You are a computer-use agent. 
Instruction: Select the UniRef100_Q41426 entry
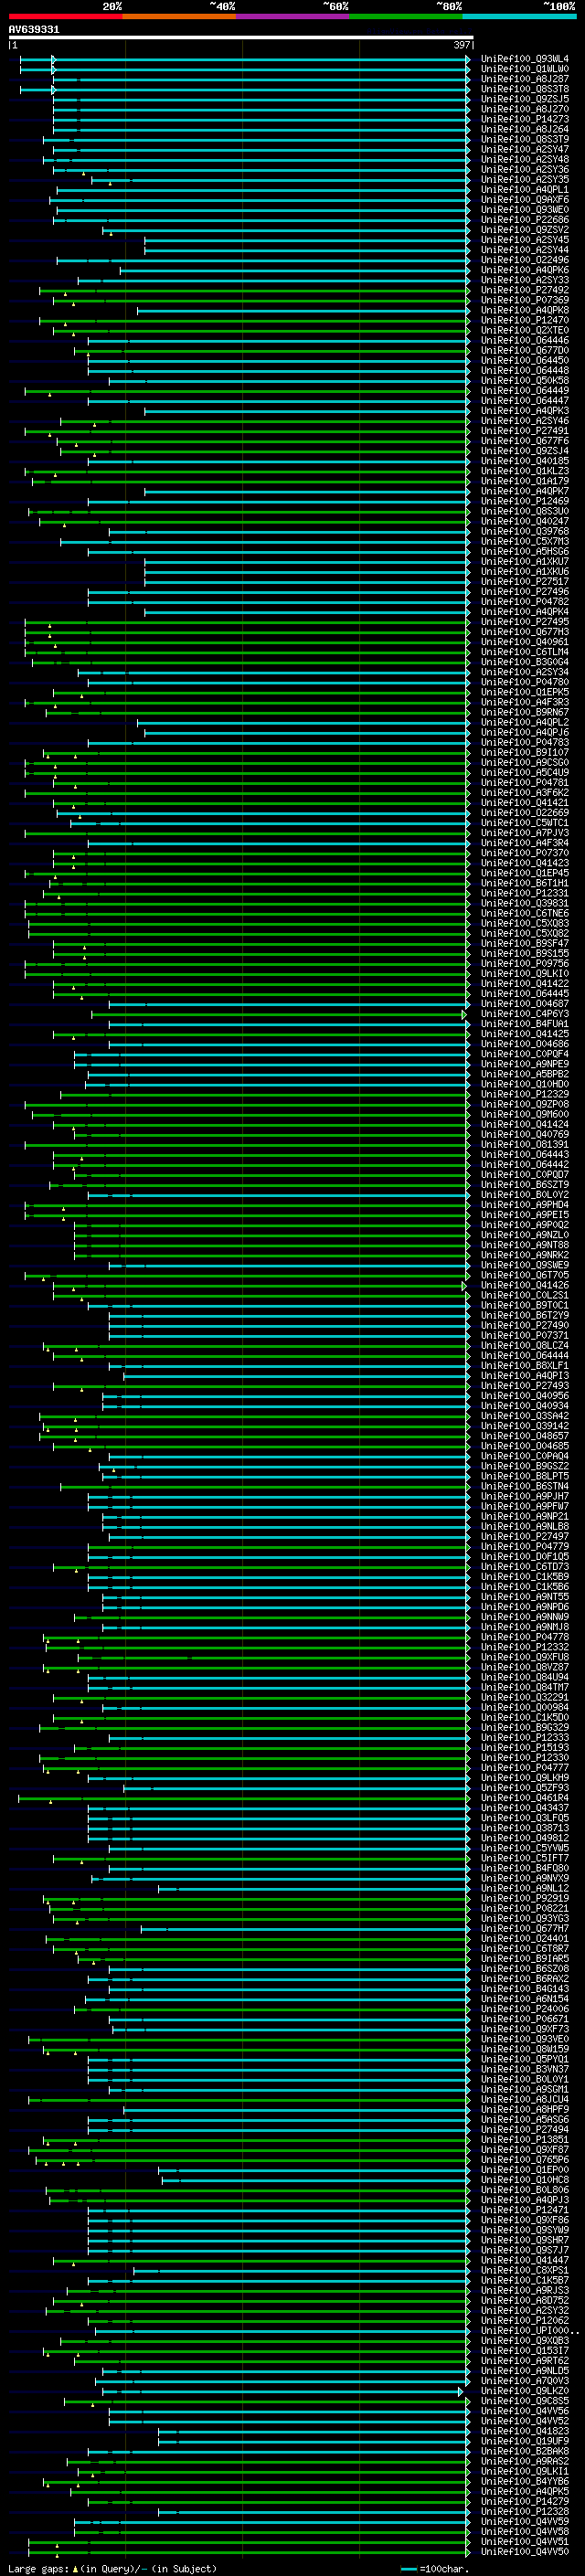point(525,1286)
